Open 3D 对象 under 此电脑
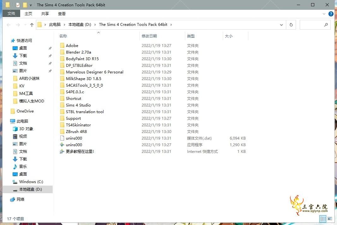 [x=26, y=129]
